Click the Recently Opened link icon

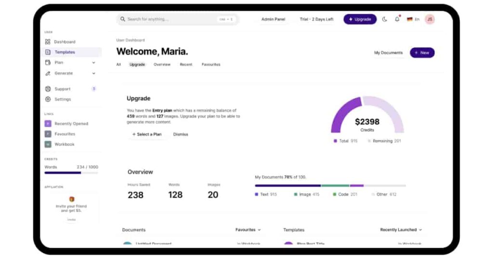[x=48, y=124]
